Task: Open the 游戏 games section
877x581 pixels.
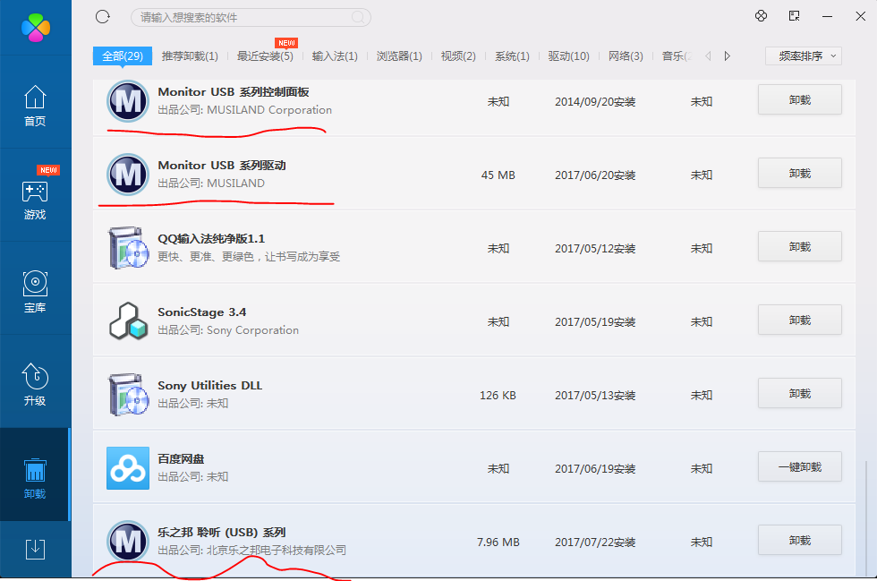Action: [x=35, y=200]
